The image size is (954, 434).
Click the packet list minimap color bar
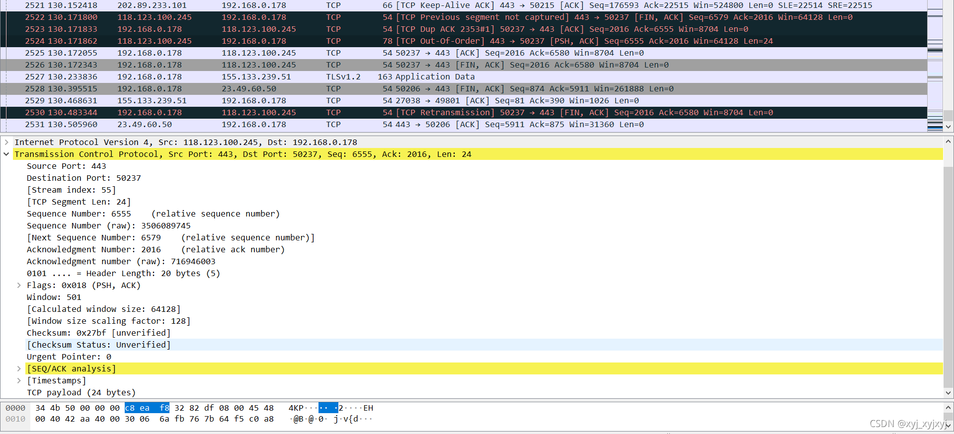point(935,66)
